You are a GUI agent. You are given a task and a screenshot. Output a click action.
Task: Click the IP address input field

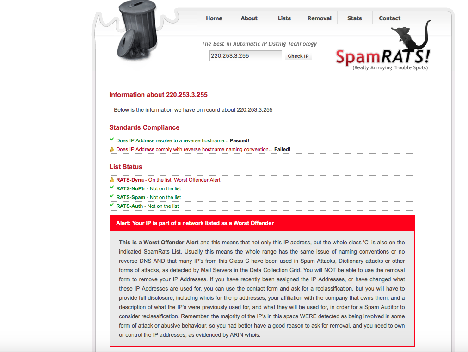tap(246, 56)
